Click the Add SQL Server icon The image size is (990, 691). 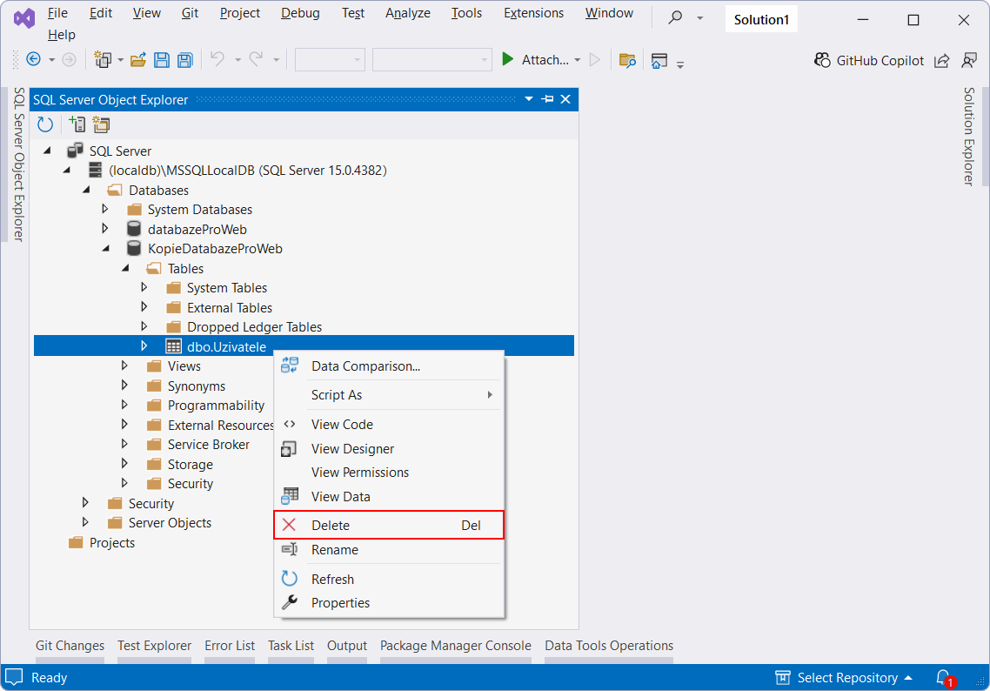click(77, 124)
